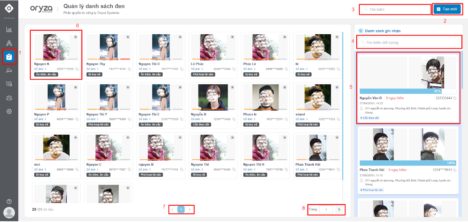Screen dimensions: 468x222
Task: Click the Bị truy nã tag on Nguyen Thy
Action: 94,74
